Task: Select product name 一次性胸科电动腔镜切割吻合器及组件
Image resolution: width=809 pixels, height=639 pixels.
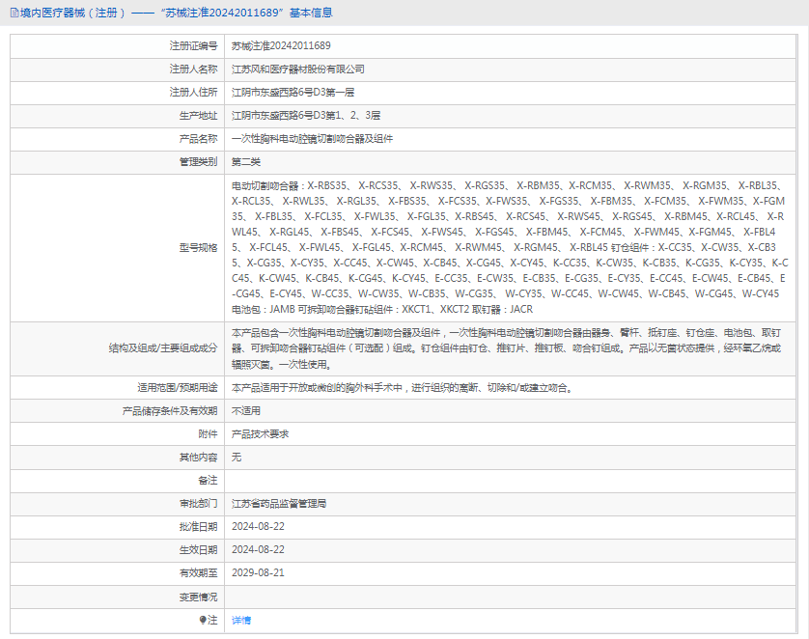Action: (312, 139)
